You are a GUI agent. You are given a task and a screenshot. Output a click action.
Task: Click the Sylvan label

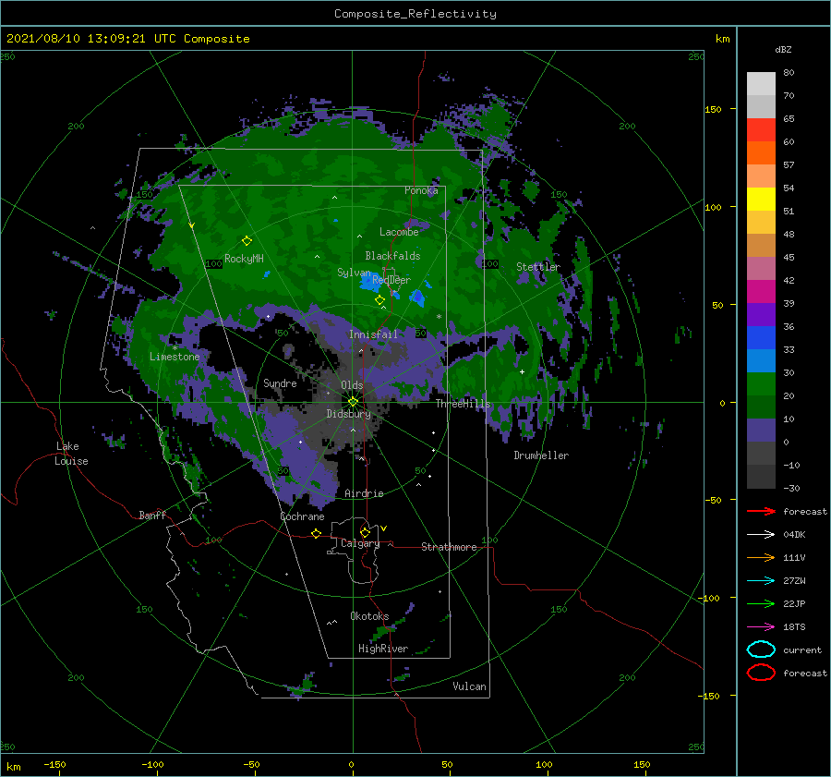[354, 273]
